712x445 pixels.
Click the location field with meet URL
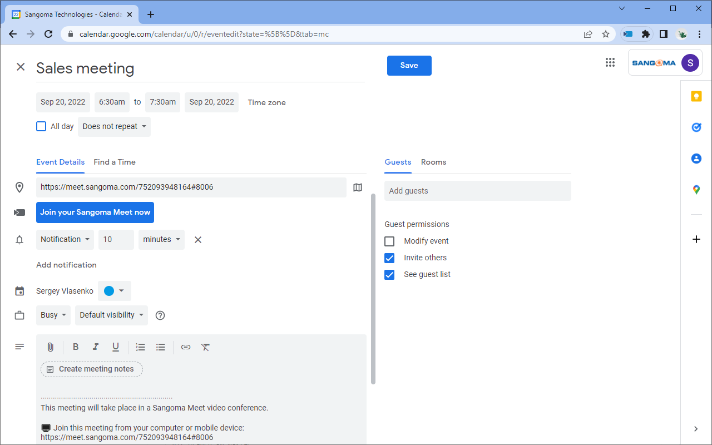(191, 187)
